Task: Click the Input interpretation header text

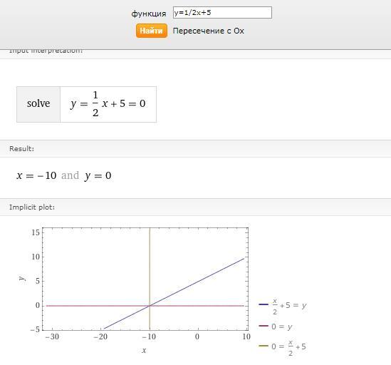Action: pyautogui.click(x=46, y=51)
